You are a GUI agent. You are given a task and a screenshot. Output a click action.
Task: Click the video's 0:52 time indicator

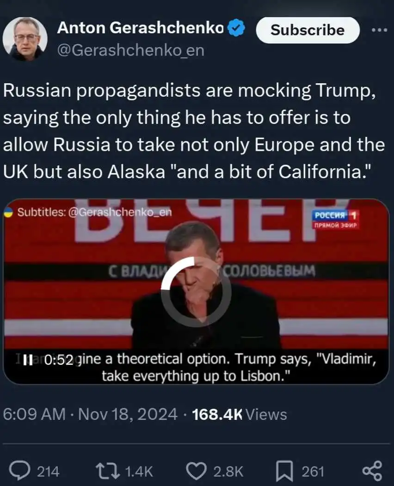[x=59, y=360]
